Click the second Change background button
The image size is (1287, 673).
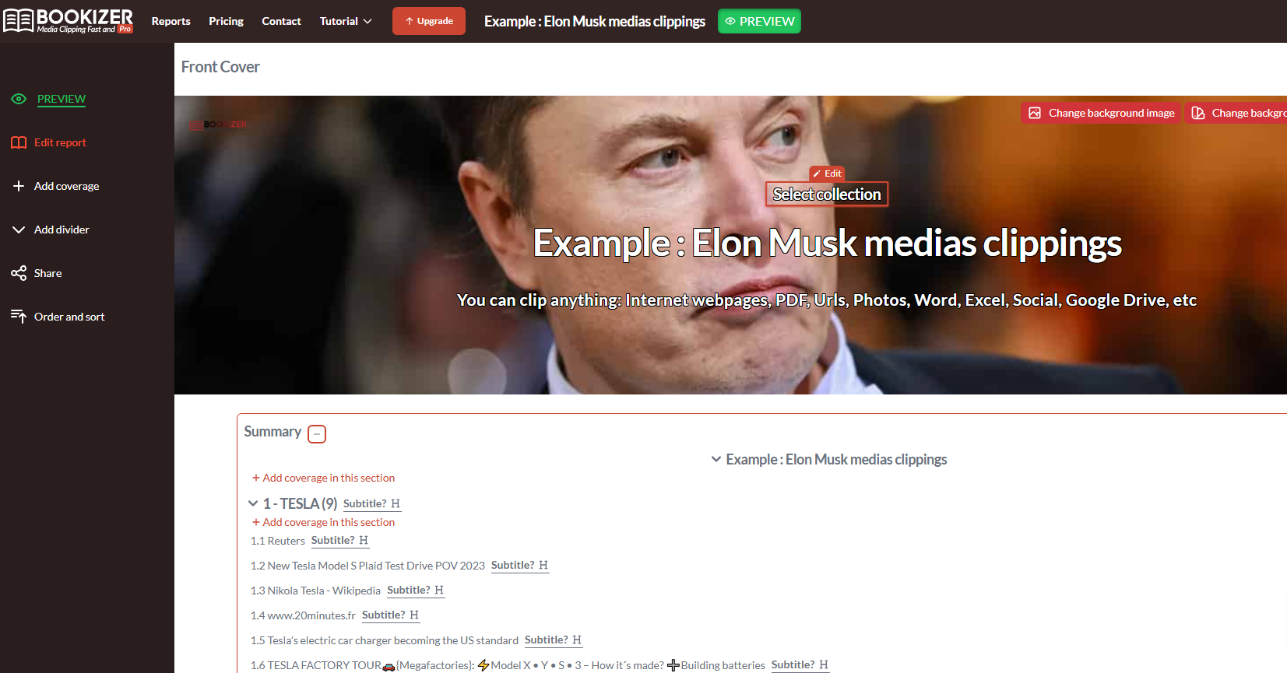[1236, 113]
